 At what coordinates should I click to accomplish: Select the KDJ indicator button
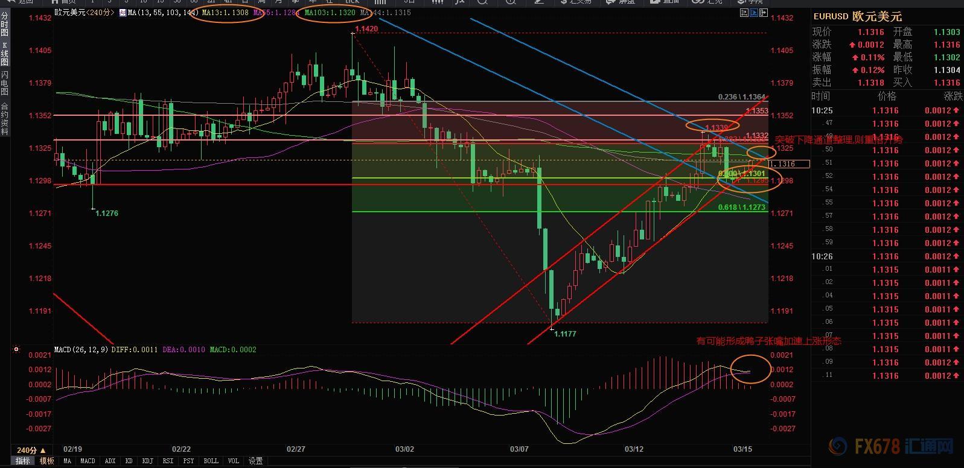[x=147, y=461]
